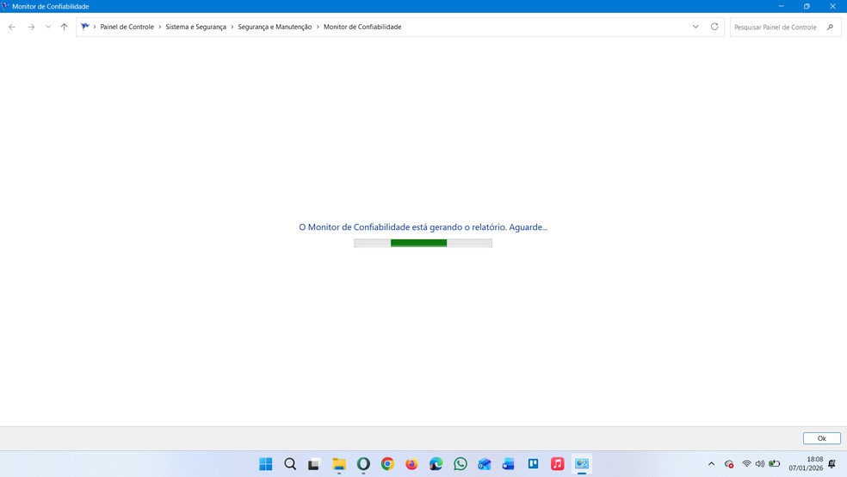Launch Google Chrome from taskbar
Screen dimensions: 847x477
[387, 464]
